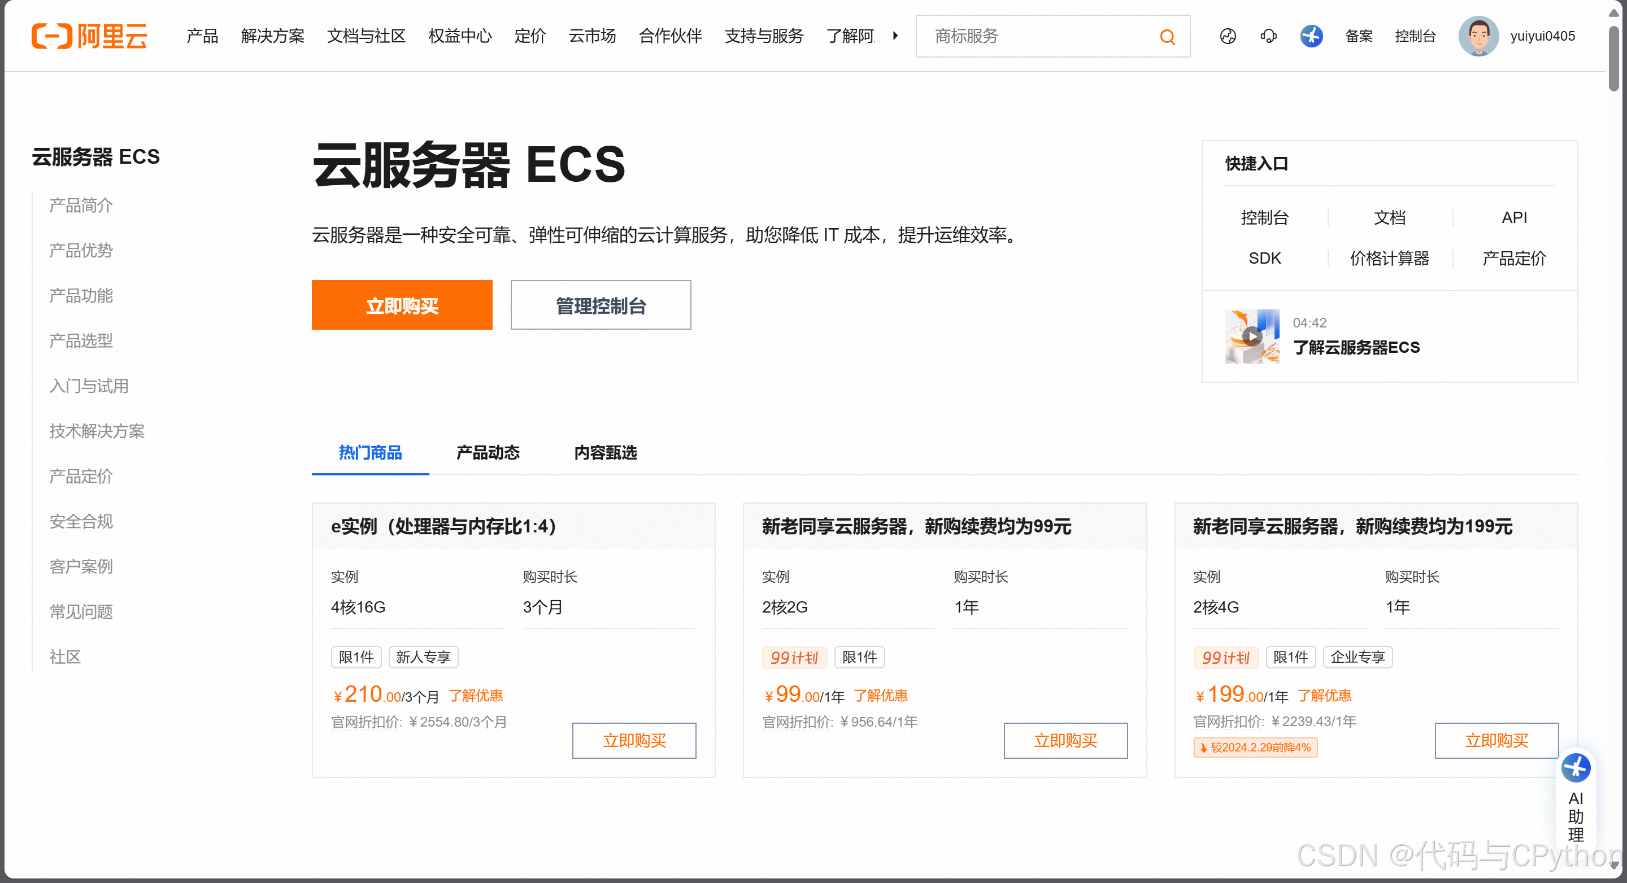Open the 权益中心 menu

(x=460, y=36)
